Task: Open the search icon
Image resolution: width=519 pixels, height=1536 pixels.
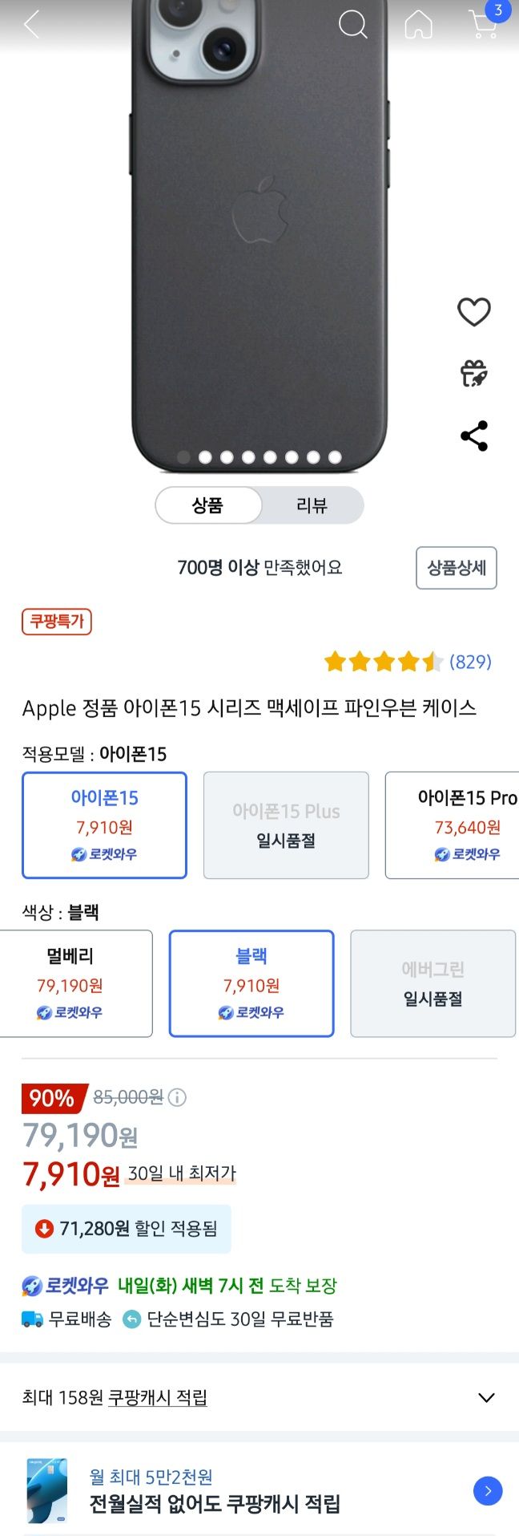Action: pos(352,24)
